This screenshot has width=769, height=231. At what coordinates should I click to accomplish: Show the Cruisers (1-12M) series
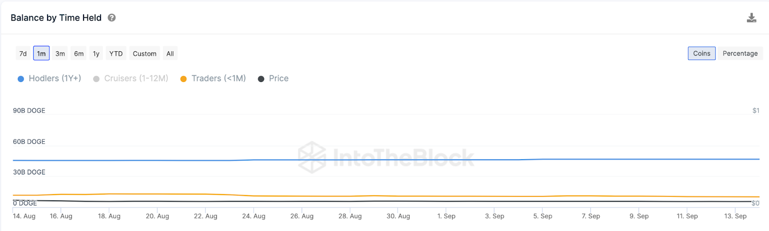point(136,79)
